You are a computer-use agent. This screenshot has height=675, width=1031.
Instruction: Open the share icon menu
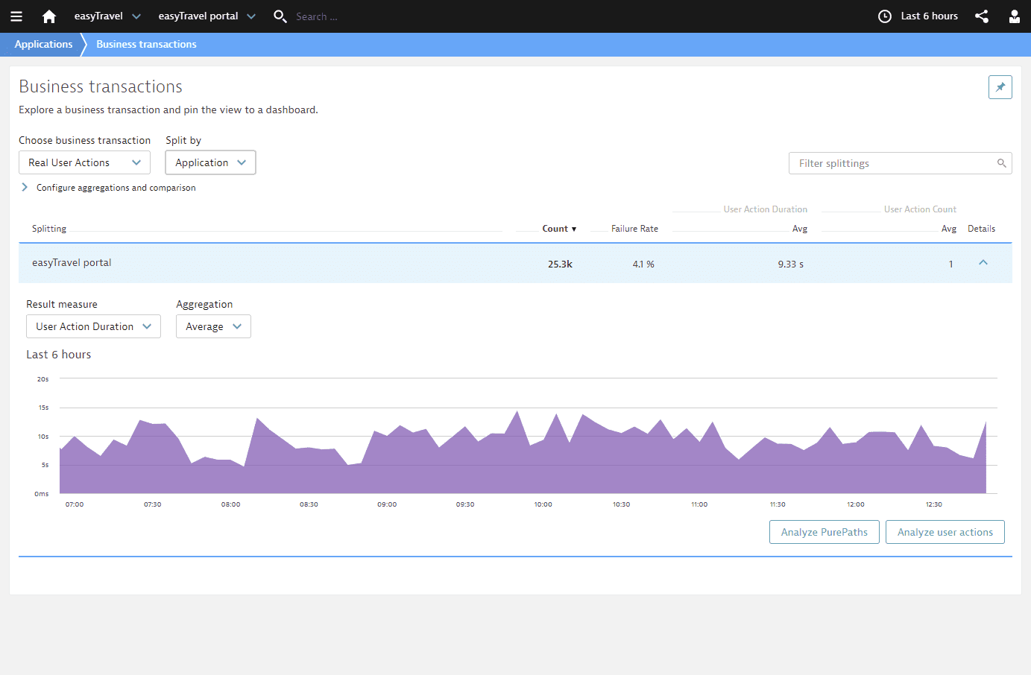tap(982, 16)
